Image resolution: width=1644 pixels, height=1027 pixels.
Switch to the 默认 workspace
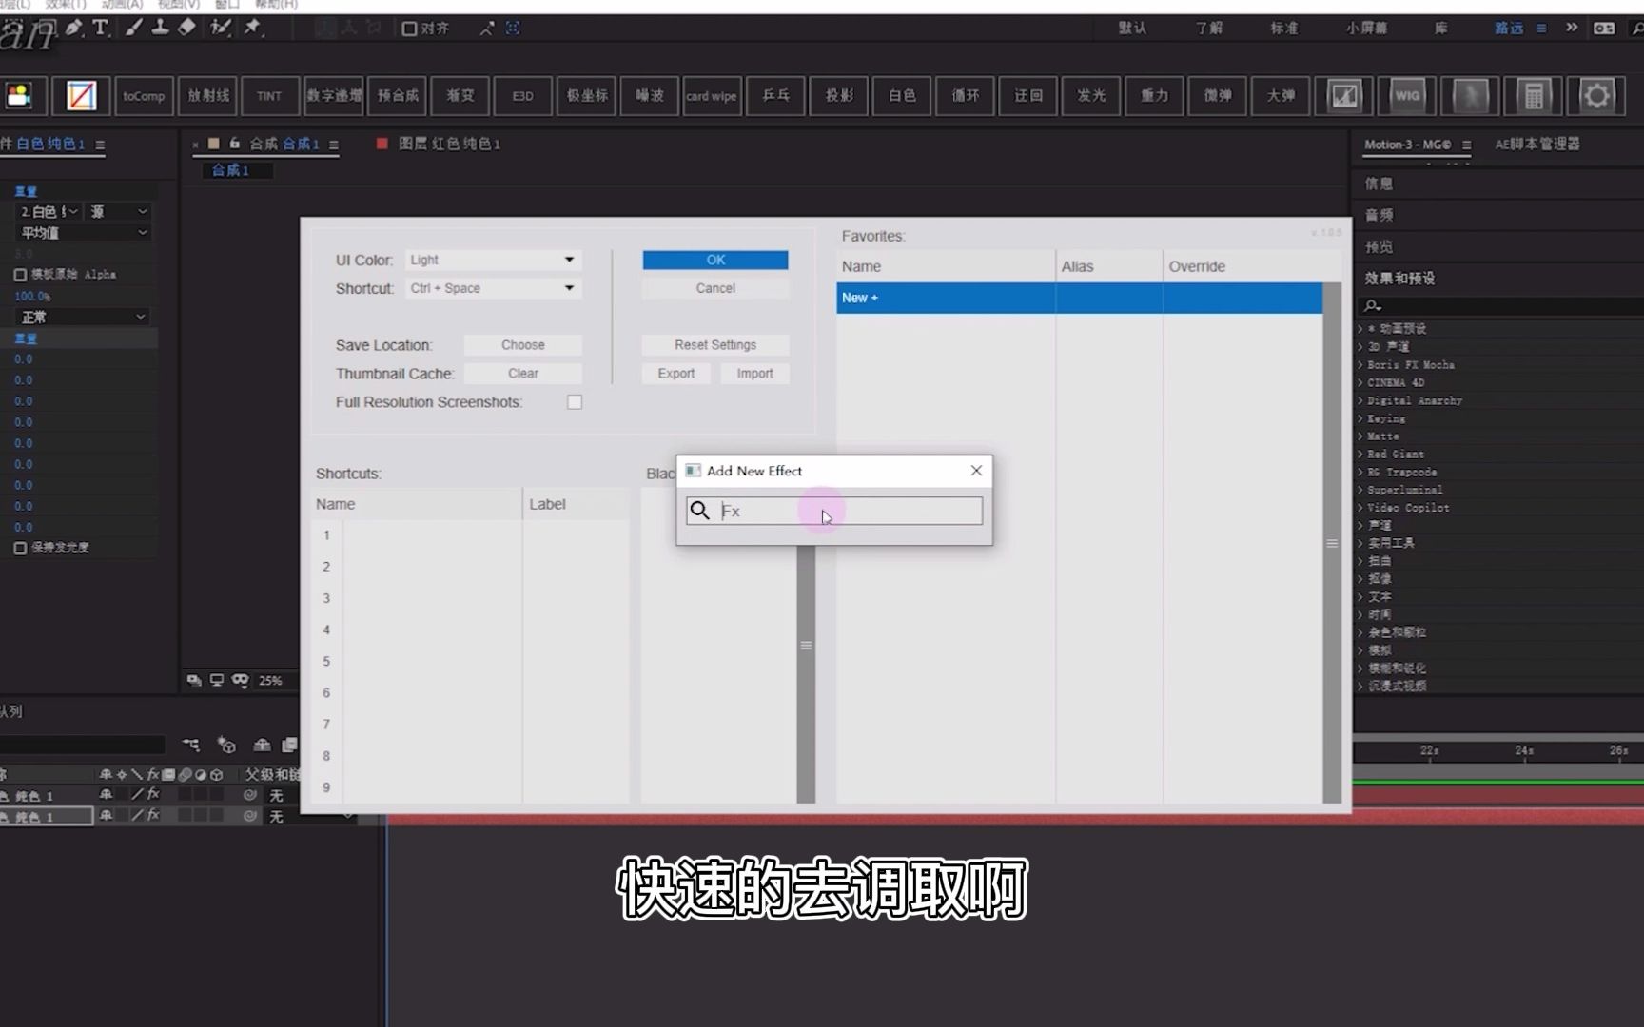[1132, 29]
